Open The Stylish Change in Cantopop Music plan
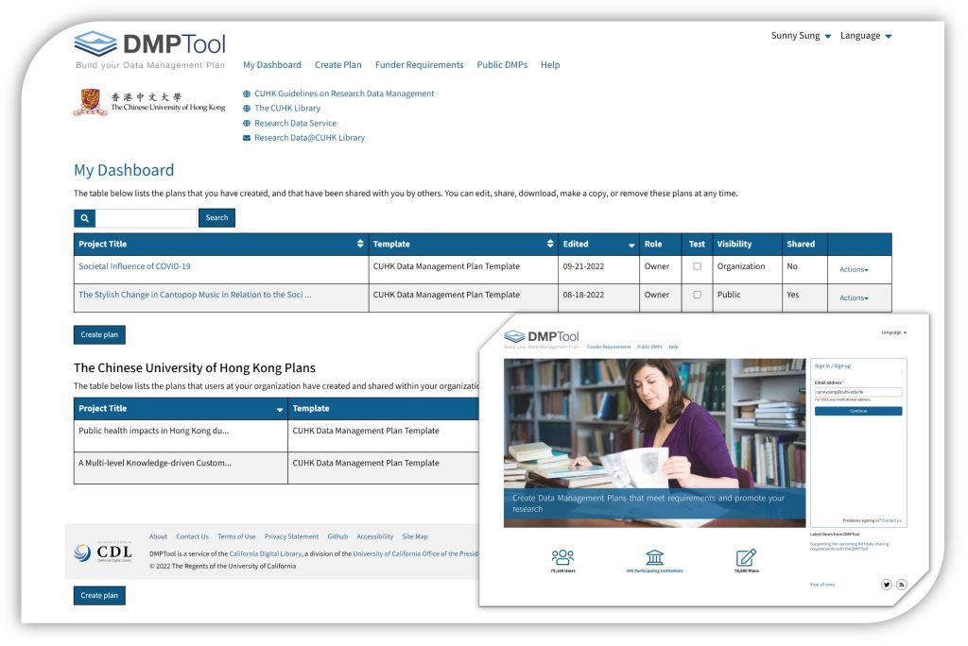 (195, 295)
